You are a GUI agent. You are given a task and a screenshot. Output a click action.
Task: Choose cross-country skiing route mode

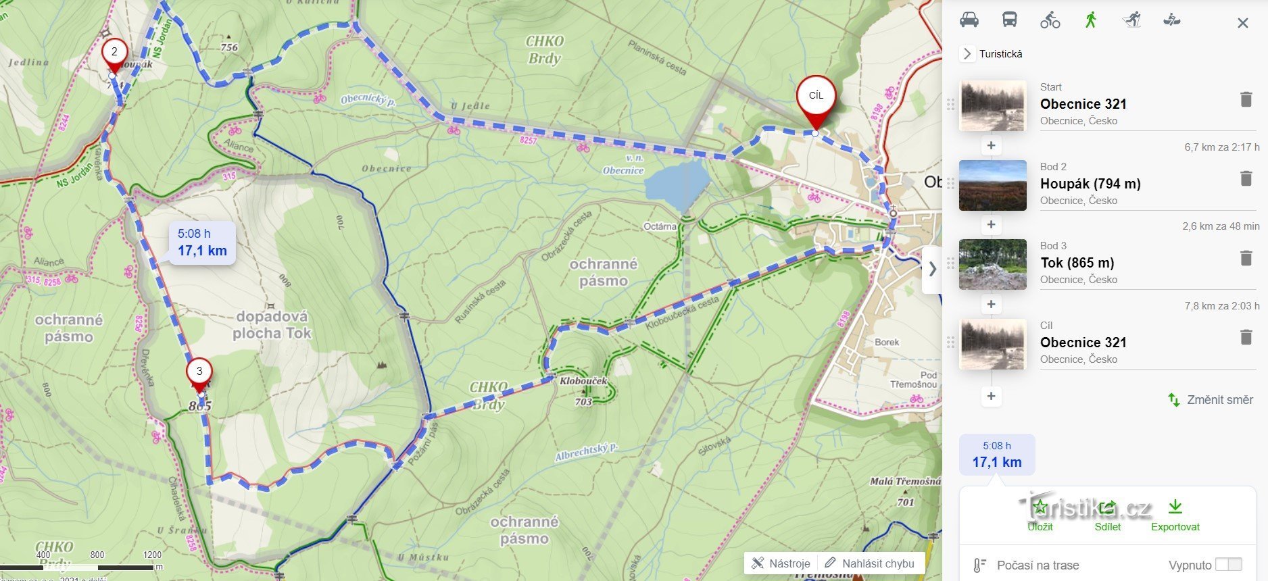pyautogui.click(x=1131, y=20)
